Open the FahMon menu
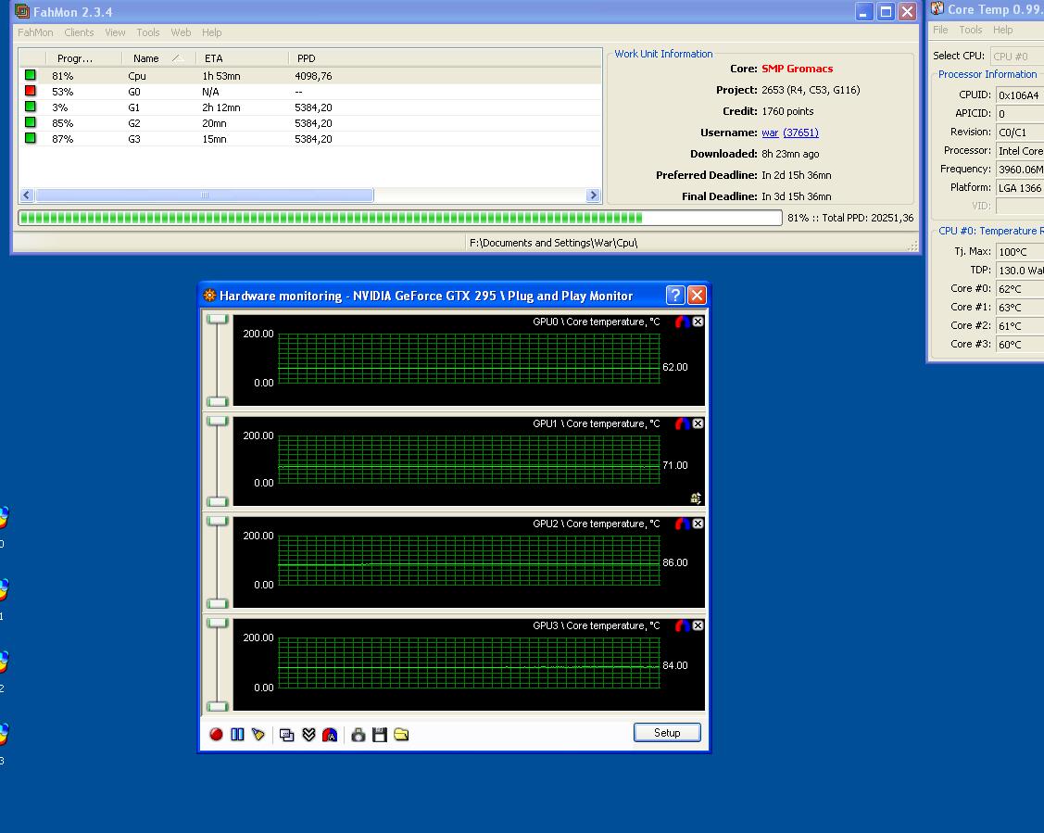Viewport: 1044px width, 833px height. (x=35, y=32)
